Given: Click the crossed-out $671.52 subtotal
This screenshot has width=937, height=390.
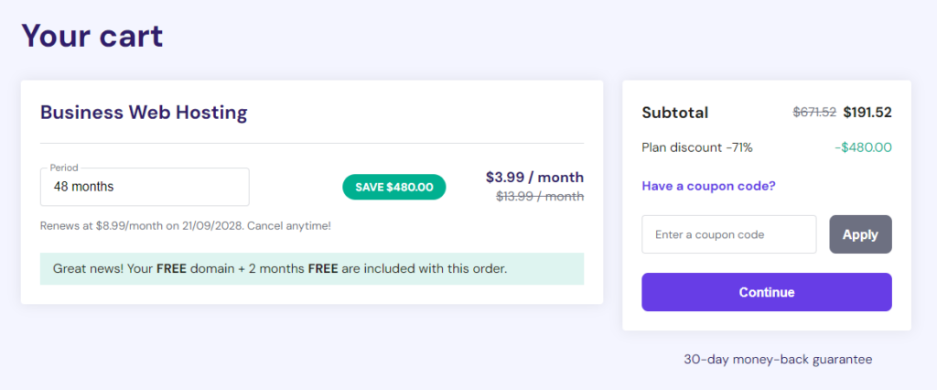Looking at the screenshot, I should [814, 113].
